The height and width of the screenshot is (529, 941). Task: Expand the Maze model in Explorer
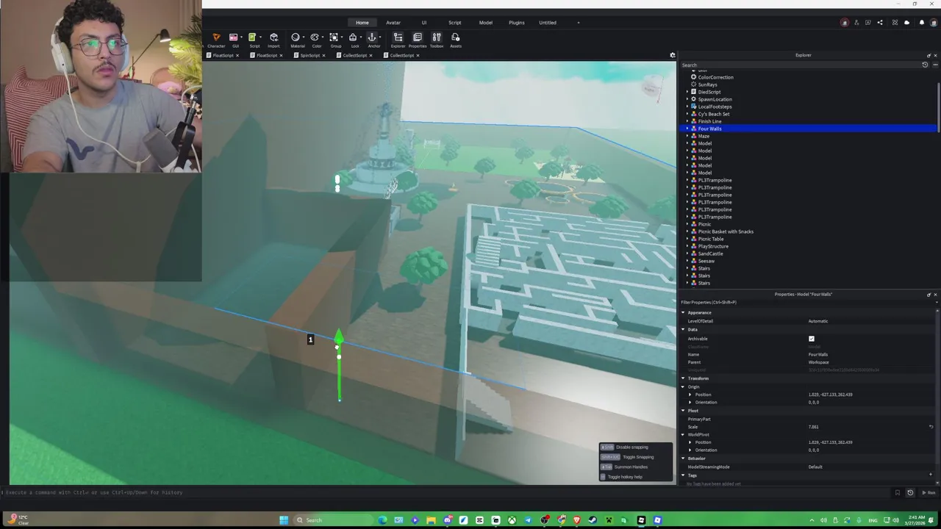tap(687, 136)
